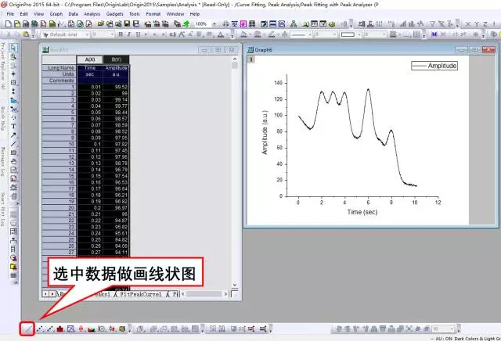Click the New Project icon in top toolbar

pos(7,24)
